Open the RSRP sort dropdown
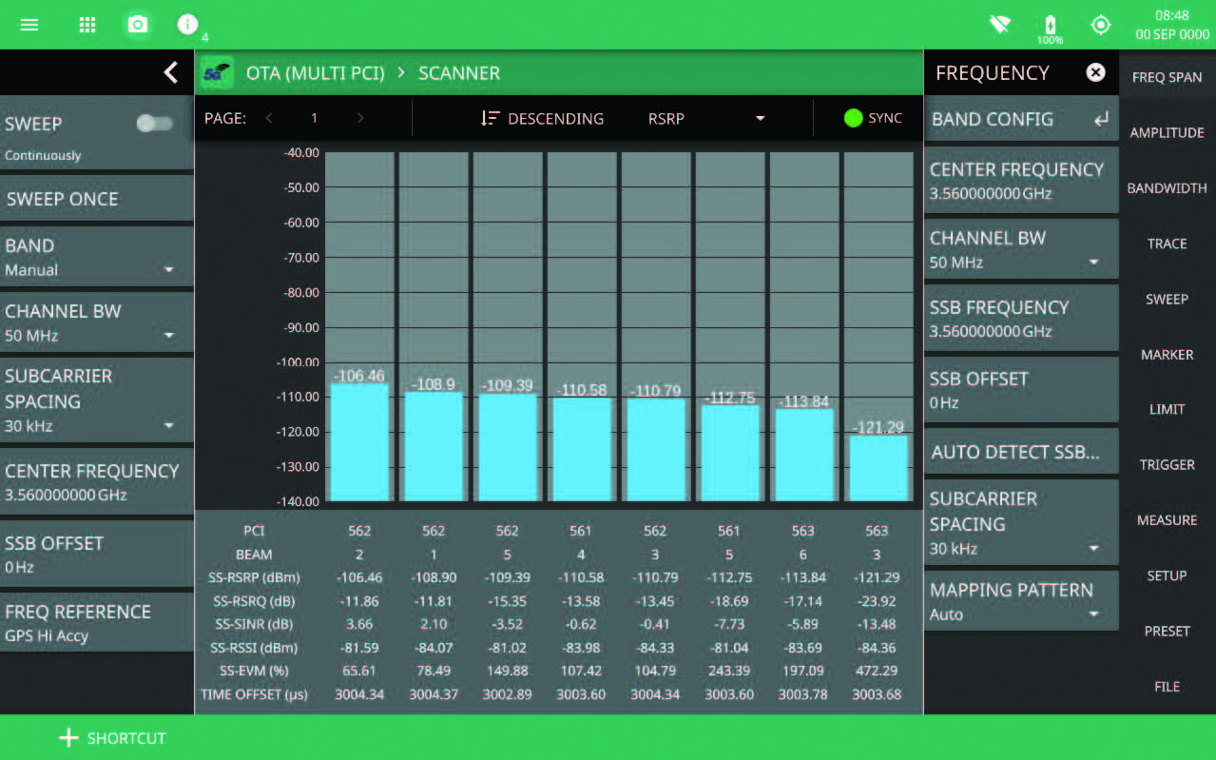Viewport: 1216px width, 760px height. point(706,119)
